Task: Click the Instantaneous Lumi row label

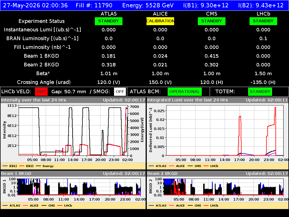Action: 42,30
